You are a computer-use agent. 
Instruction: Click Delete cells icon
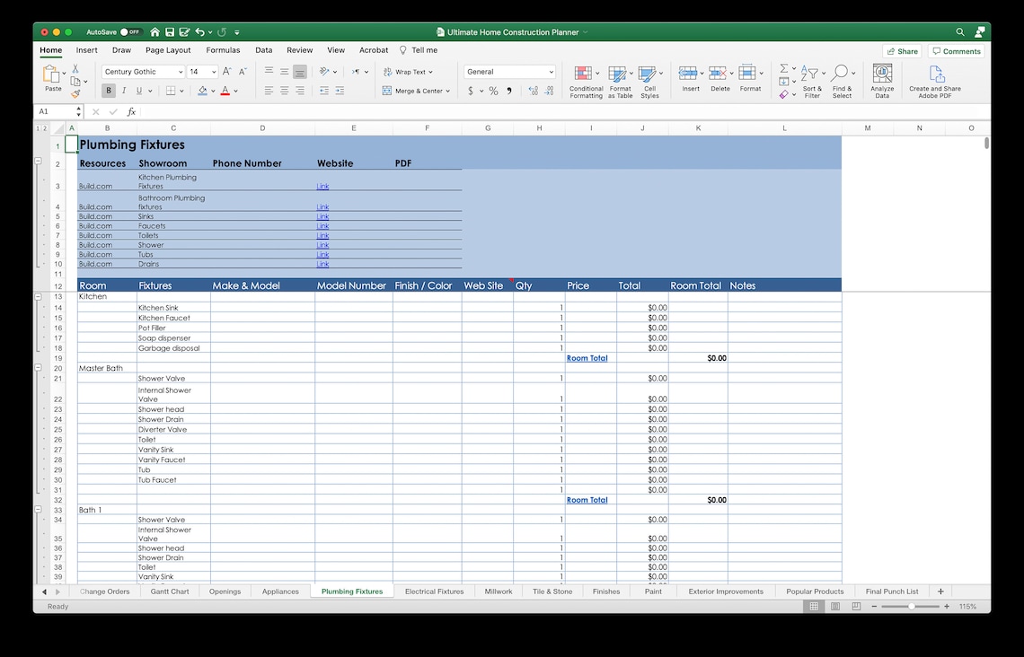[x=717, y=73]
